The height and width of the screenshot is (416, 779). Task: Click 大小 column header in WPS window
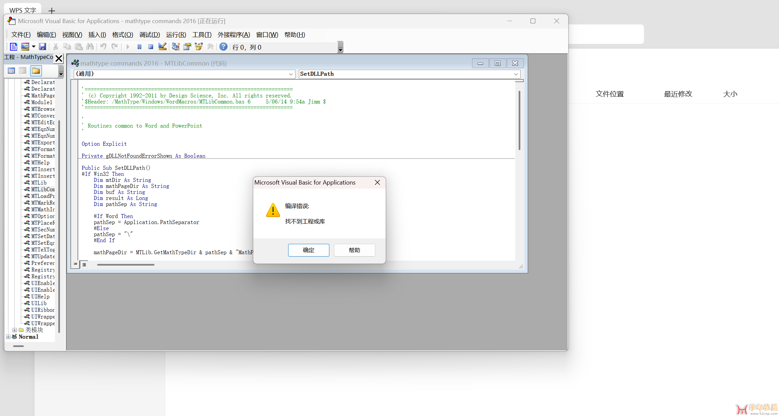click(x=730, y=94)
